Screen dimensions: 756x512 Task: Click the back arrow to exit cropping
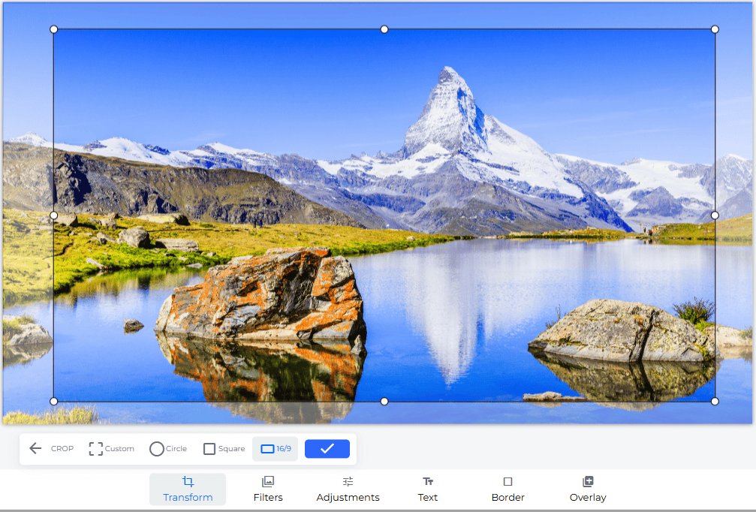(35, 448)
